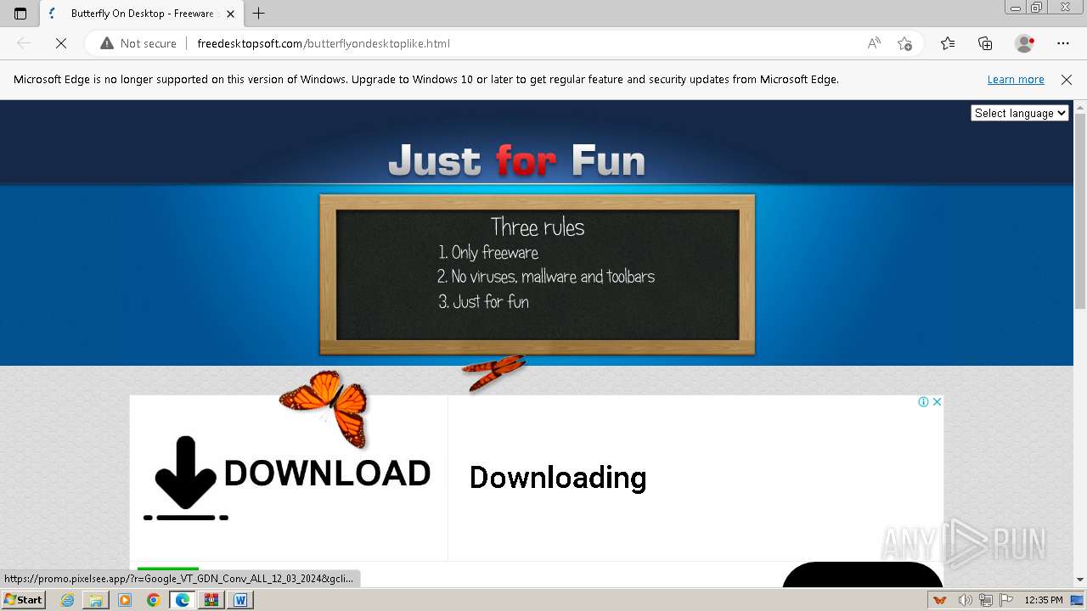This screenshot has width=1087, height=611.
Task: Click the AdChoices info icon
Action: pyautogui.click(x=923, y=401)
